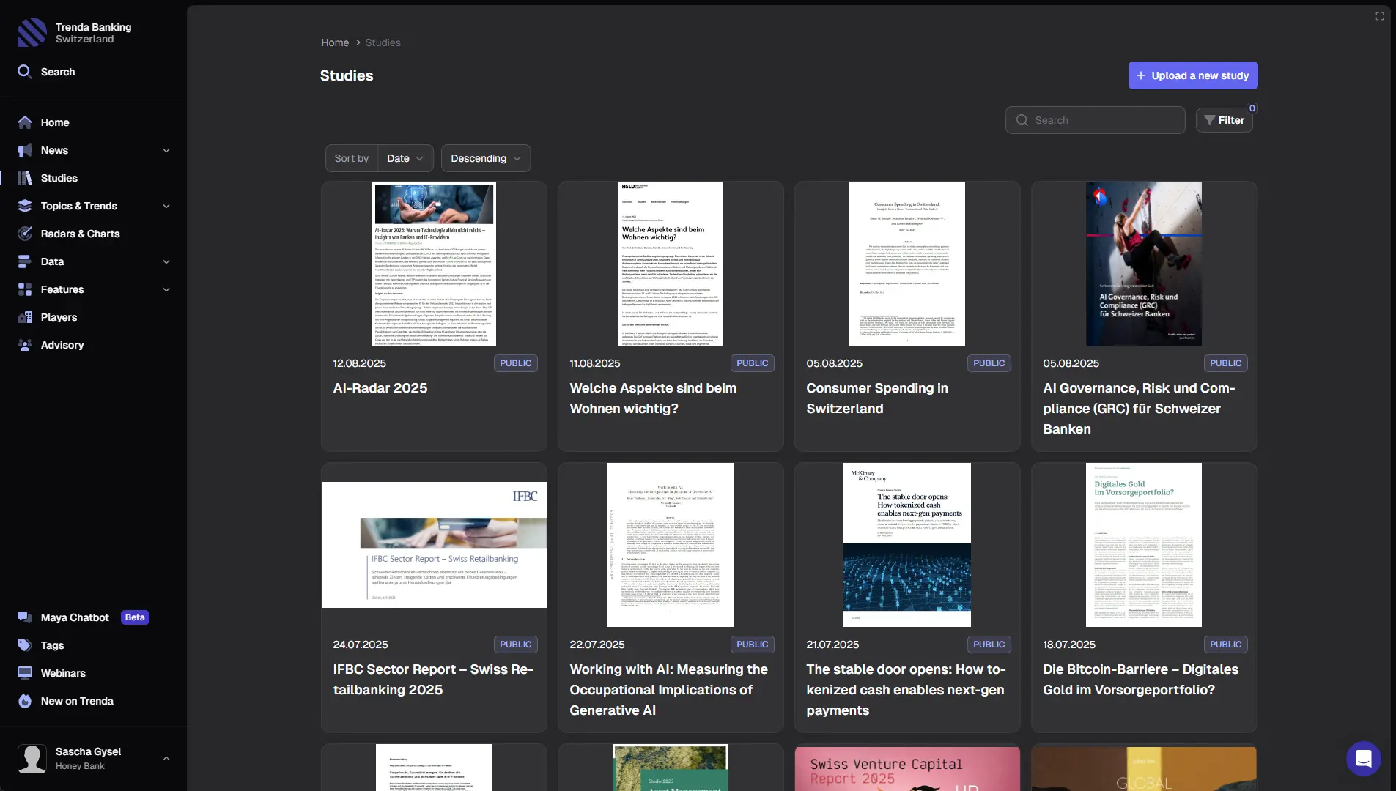Open Webinars via its sidebar icon
The image size is (1396, 791).
click(24, 673)
